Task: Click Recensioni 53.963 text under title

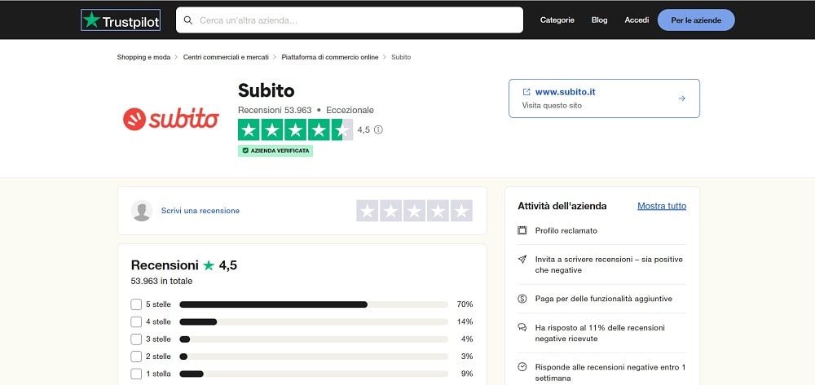Action: click(275, 110)
